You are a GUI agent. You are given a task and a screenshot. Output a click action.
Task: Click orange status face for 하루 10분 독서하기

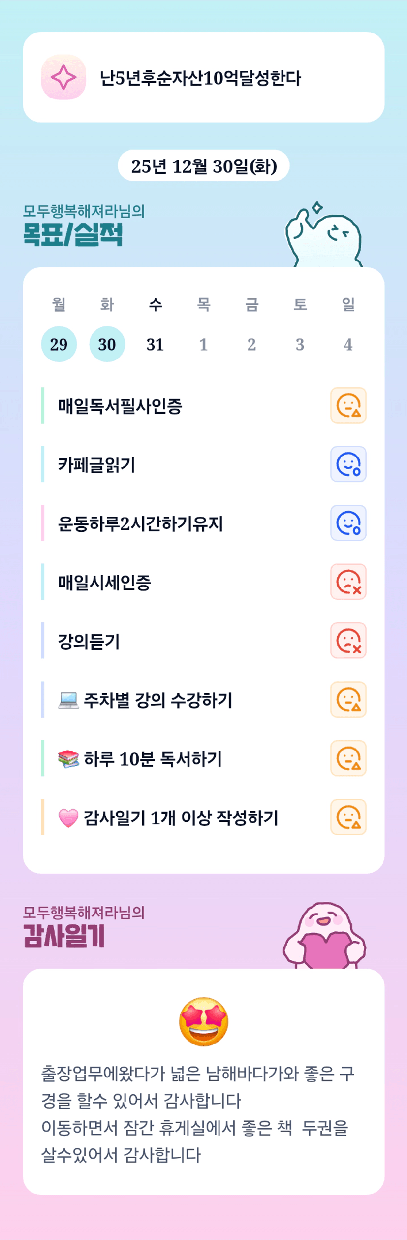(x=348, y=758)
